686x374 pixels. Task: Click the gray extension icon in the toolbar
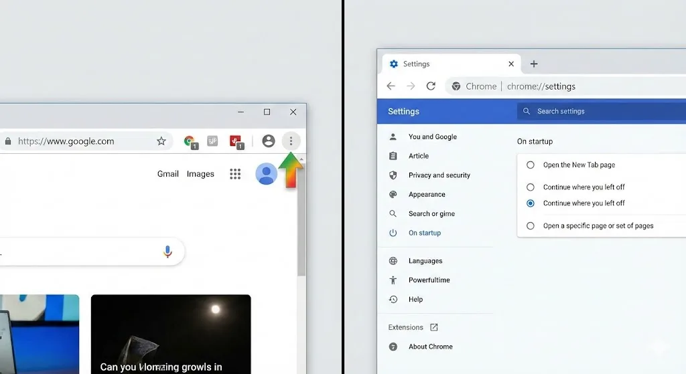point(212,141)
